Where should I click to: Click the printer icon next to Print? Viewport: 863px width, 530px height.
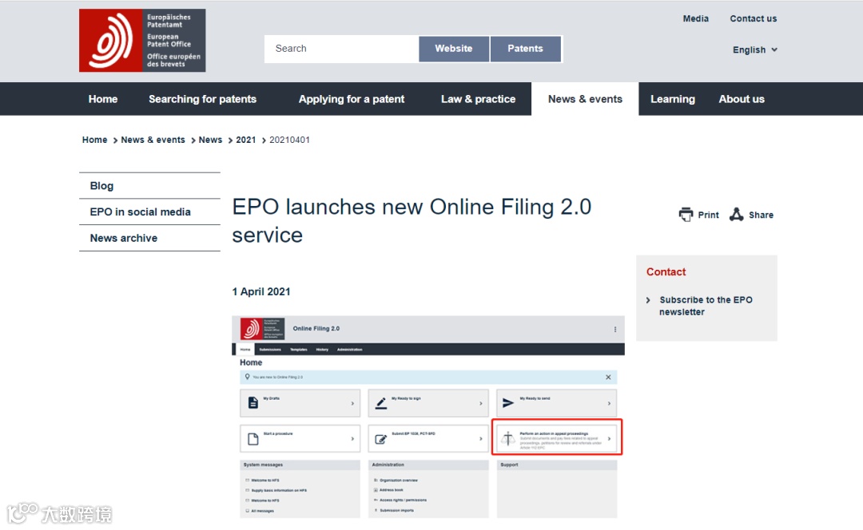tap(686, 215)
